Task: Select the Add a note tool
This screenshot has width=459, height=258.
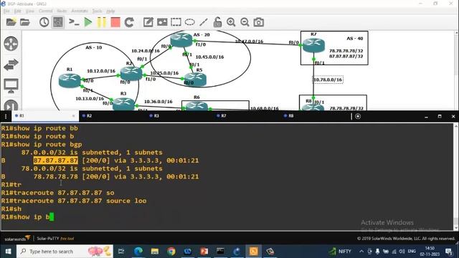Action: (x=148, y=22)
